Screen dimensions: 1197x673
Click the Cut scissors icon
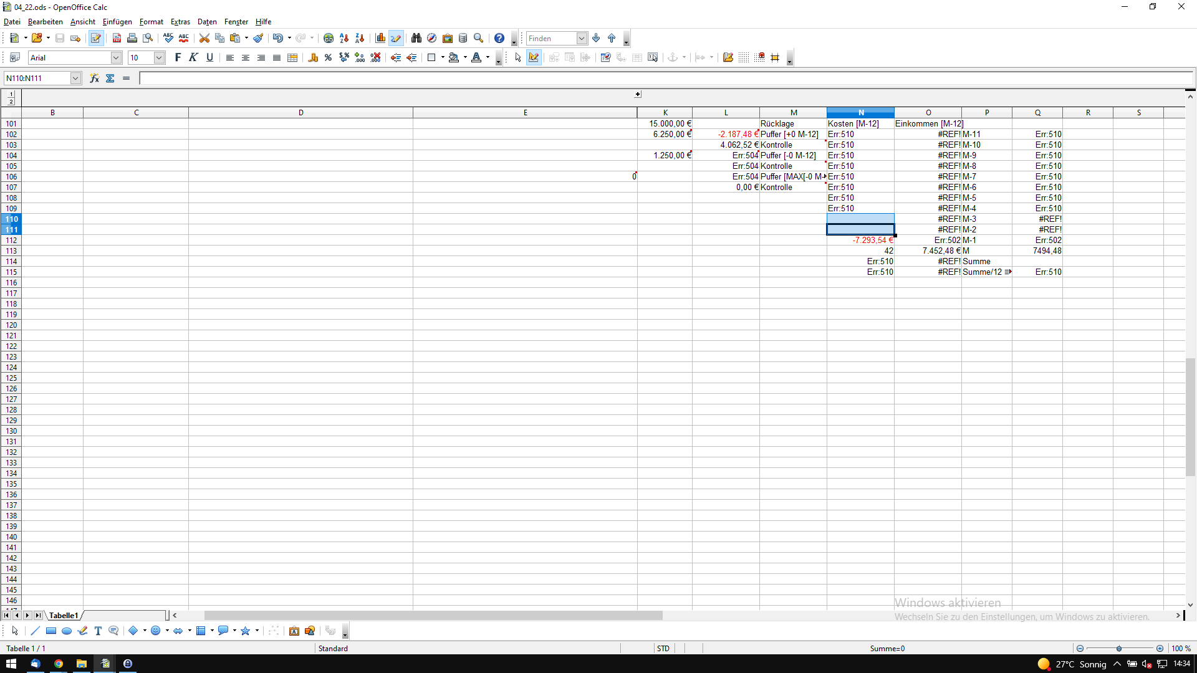pos(204,38)
